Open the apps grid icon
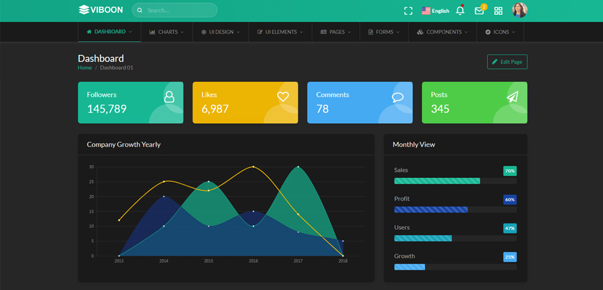This screenshot has width=603, height=290. (x=498, y=10)
